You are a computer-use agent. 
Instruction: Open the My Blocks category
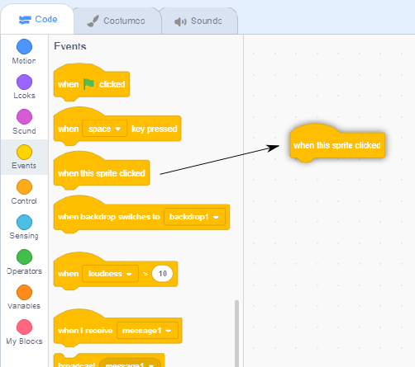click(24, 332)
